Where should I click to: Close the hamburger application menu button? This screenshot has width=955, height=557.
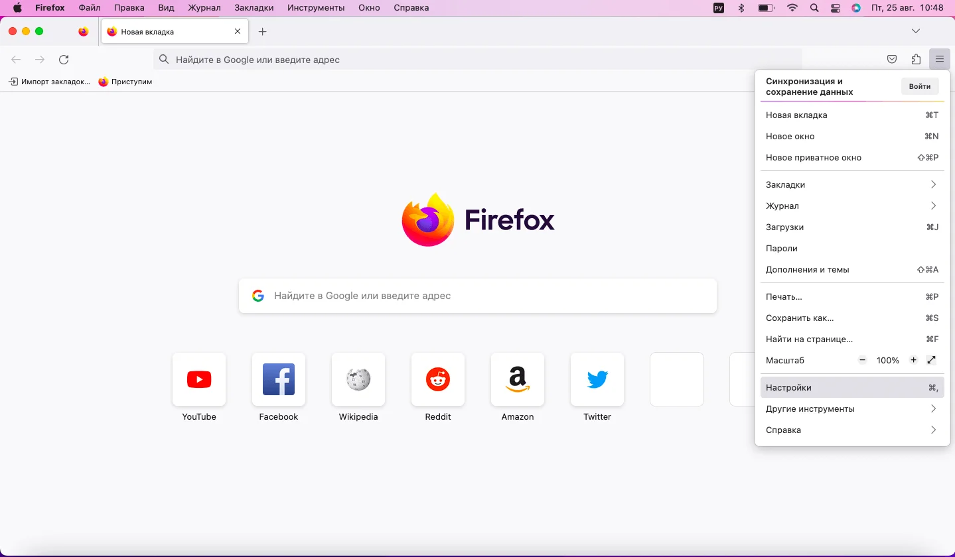tap(940, 60)
